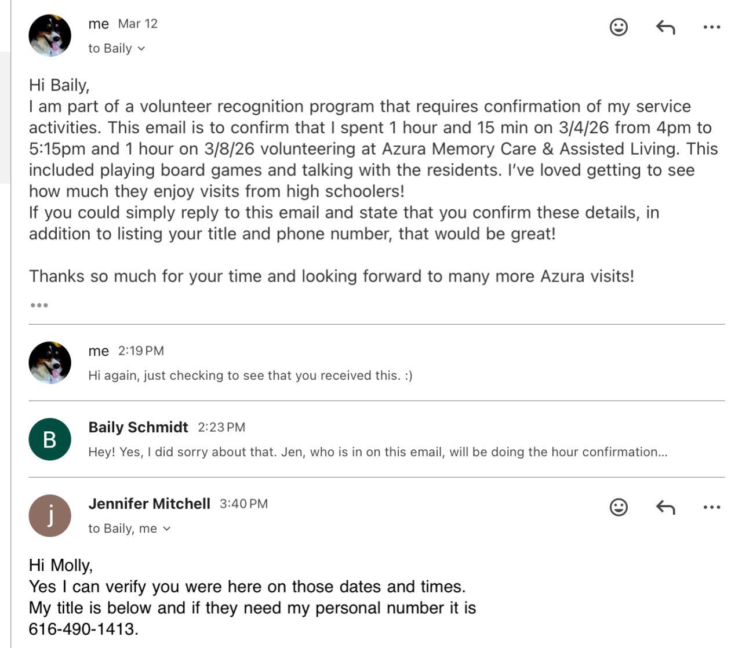
Task: Click the dog avatar on the 2:19 PM message
Action: coord(50,363)
